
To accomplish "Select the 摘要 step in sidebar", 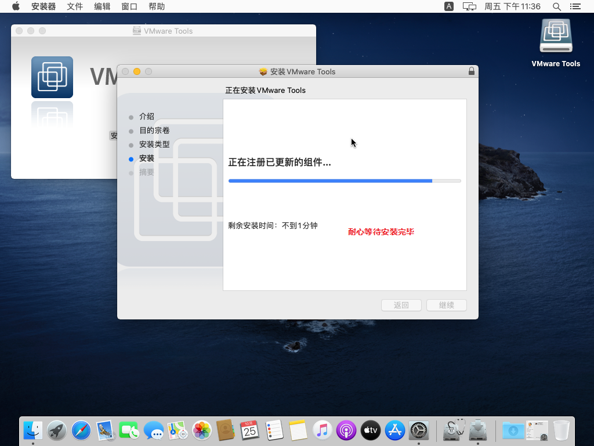I will 146,172.
